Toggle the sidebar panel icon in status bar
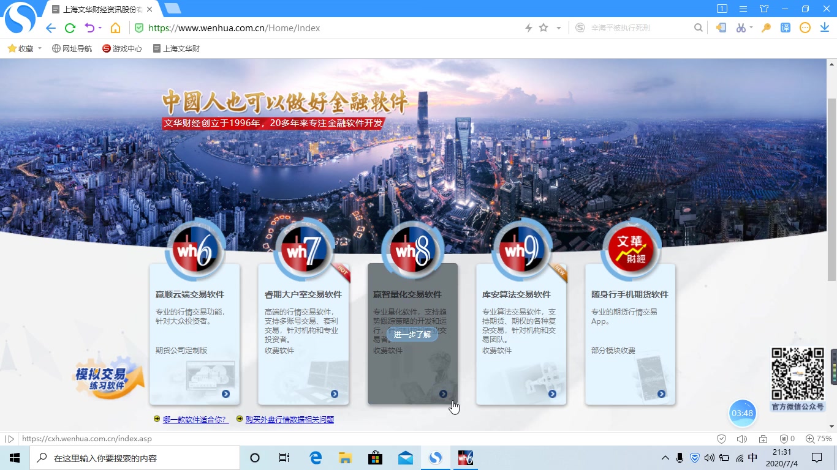Viewport: 837px width, 470px height. (10, 439)
